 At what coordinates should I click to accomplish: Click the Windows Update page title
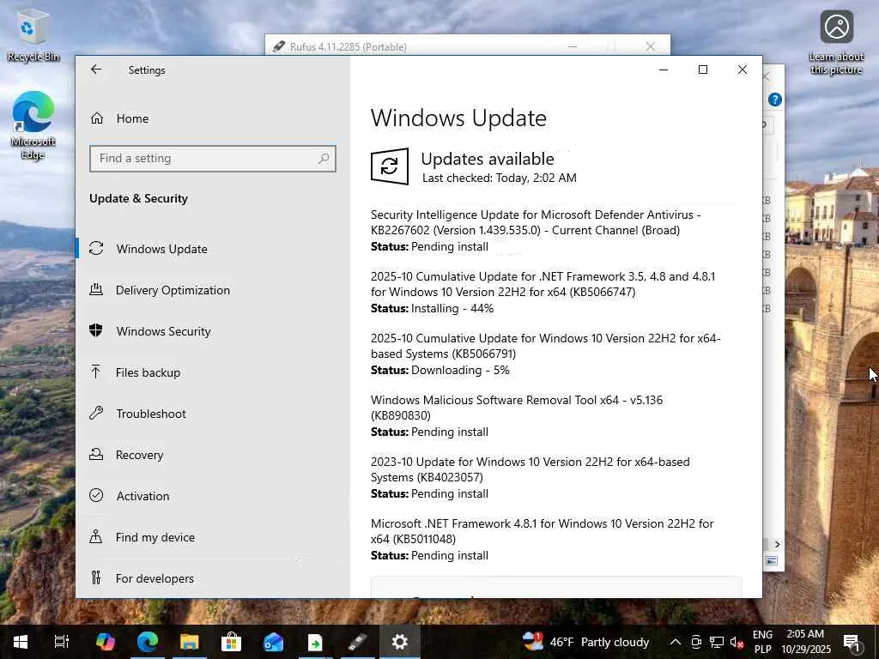coord(458,118)
